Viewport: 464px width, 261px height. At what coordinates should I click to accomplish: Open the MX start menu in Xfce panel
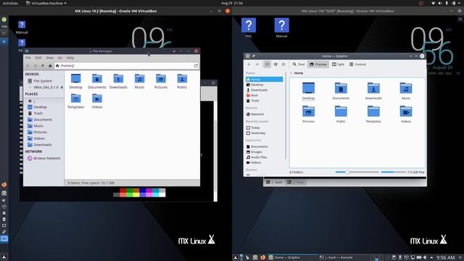point(4,257)
